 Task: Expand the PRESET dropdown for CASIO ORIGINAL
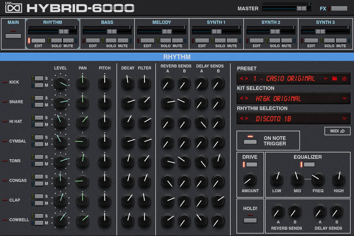click(x=325, y=78)
